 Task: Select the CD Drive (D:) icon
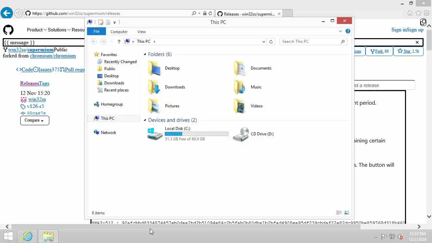(241, 134)
